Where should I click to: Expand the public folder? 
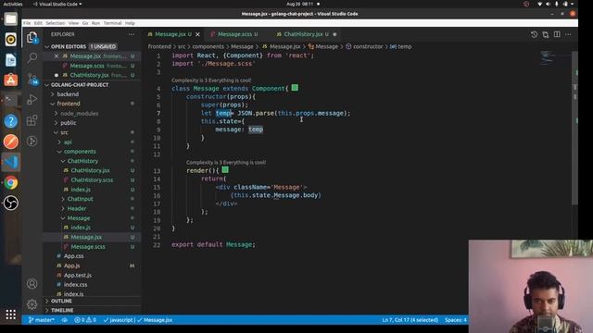(68, 123)
